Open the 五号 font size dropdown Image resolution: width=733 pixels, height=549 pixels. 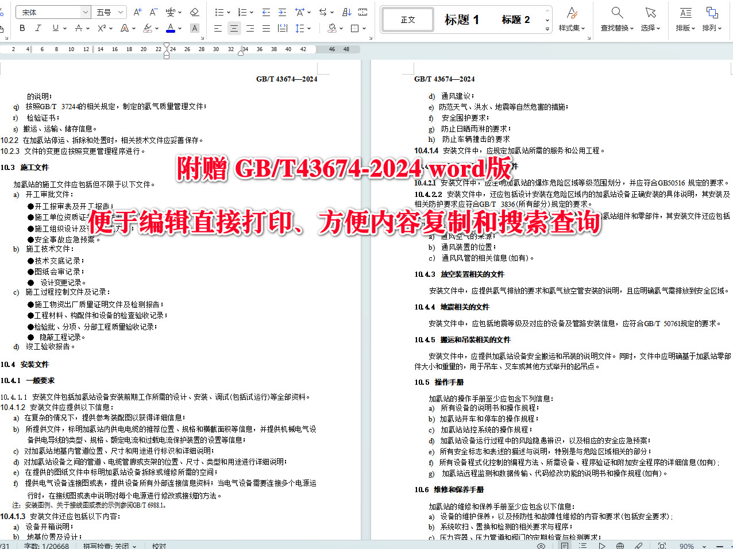[x=121, y=12]
